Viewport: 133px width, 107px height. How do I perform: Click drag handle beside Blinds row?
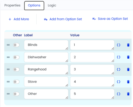point(8,45)
